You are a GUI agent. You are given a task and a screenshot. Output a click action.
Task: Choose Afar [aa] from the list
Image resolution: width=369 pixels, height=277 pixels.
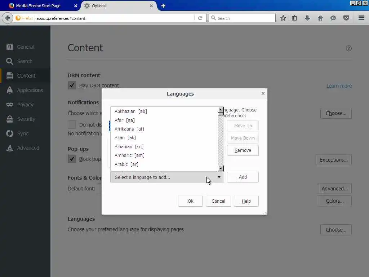pos(164,120)
